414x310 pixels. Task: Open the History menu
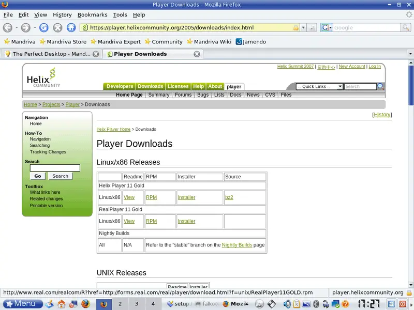point(62,15)
